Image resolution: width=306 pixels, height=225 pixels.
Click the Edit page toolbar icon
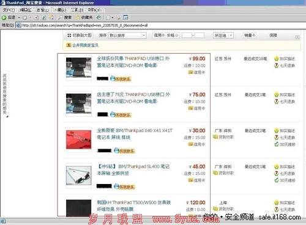point(125,18)
